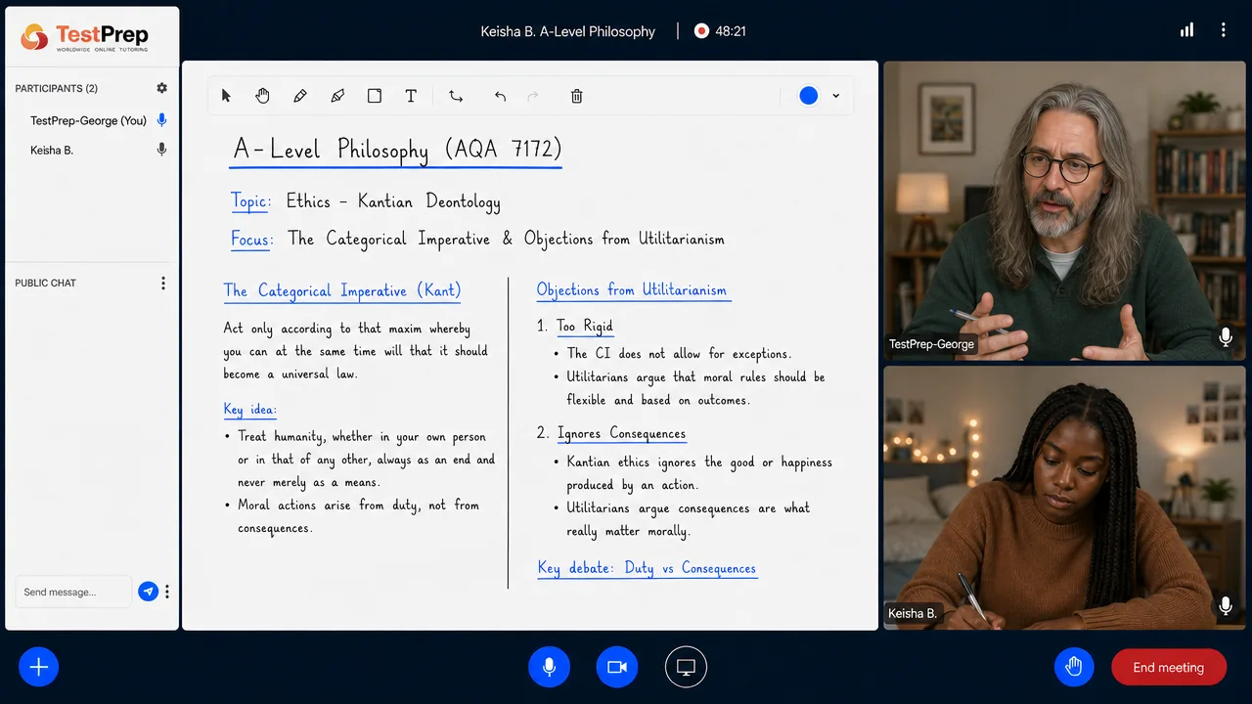Click the "Objections from Utilitarianism" column heading
Image resolution: width=1252 pixels, height=704 pixels.
(632, 289)
